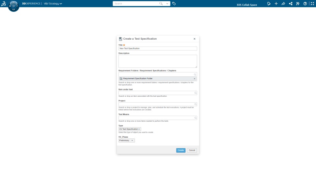Viewport: 316px width, 177px height.
Task: Click the Cancel button
Action: click(x=192, y=150)
